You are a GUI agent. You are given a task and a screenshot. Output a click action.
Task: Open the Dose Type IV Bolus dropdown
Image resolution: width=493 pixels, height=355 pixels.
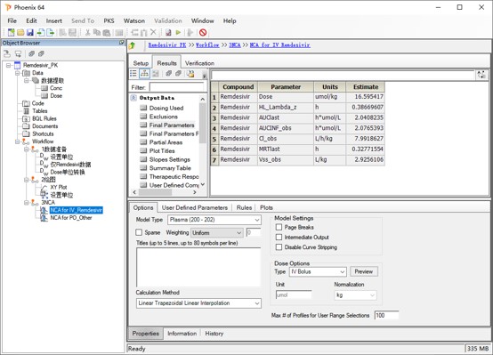[x=318, y=271]
